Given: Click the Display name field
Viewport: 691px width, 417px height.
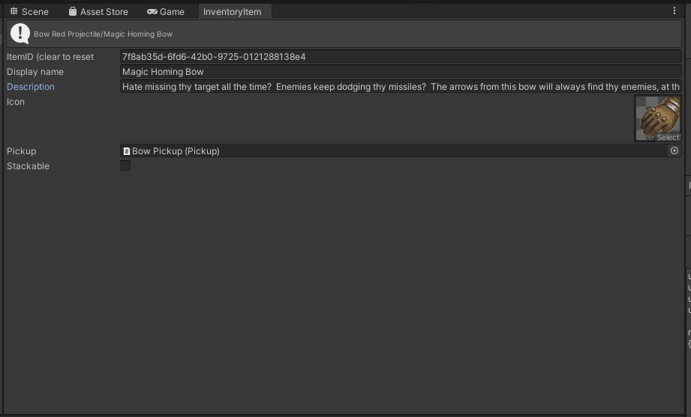Looking at the screenshot, I should [400, 72].
